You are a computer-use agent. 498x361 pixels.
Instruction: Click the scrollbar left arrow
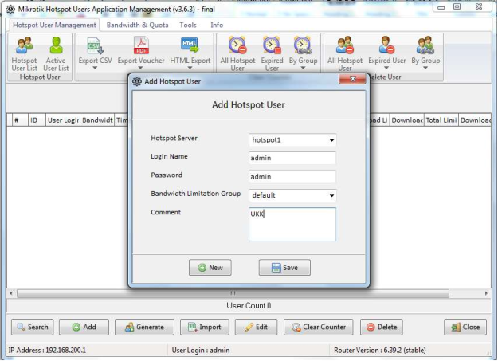[x=11, y=293]
